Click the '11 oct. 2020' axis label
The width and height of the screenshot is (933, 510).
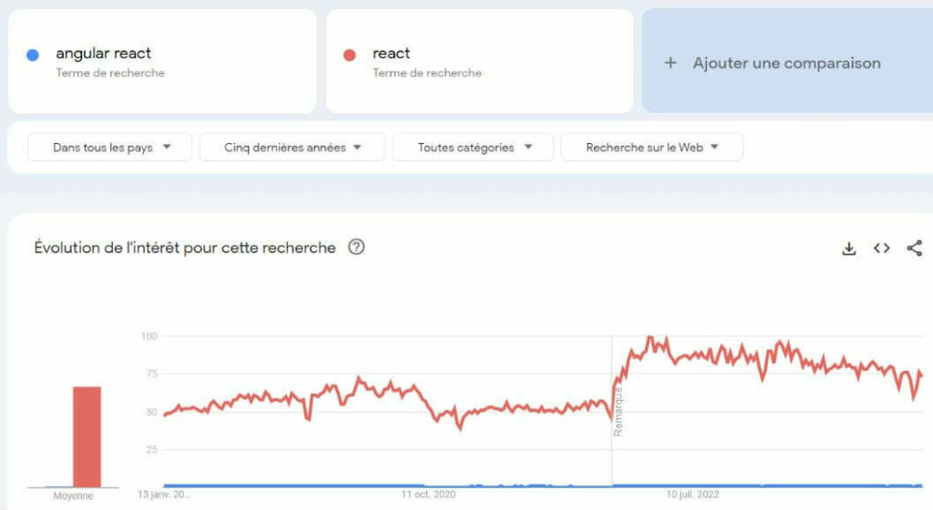pyautogui.click(x=428, y=495)
